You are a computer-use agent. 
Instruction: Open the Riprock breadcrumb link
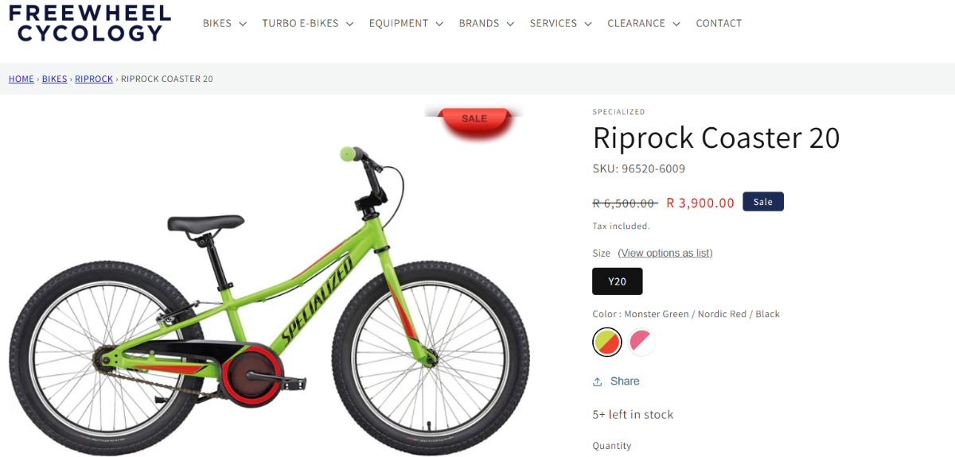point(94,79)
